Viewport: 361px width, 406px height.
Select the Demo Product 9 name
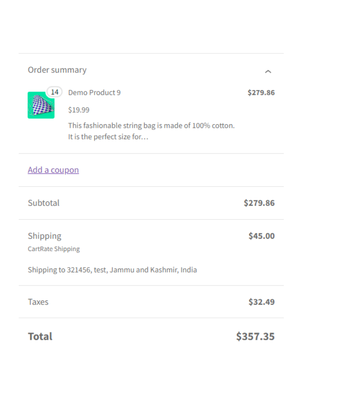pos(94,92)
